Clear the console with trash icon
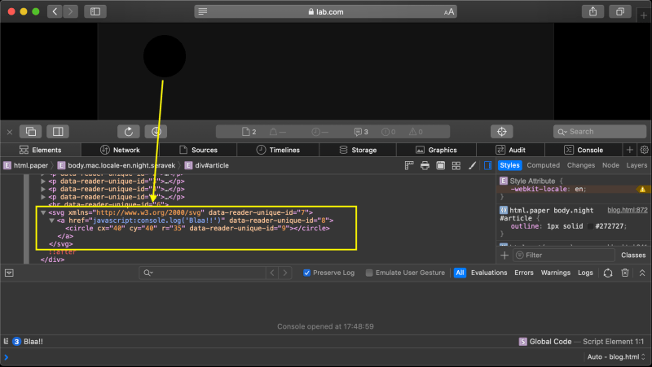652x367 pixels. [x=624, y=273]
